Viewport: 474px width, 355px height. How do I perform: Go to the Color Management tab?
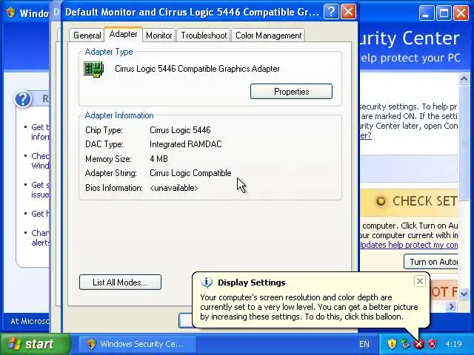[268, 35]
